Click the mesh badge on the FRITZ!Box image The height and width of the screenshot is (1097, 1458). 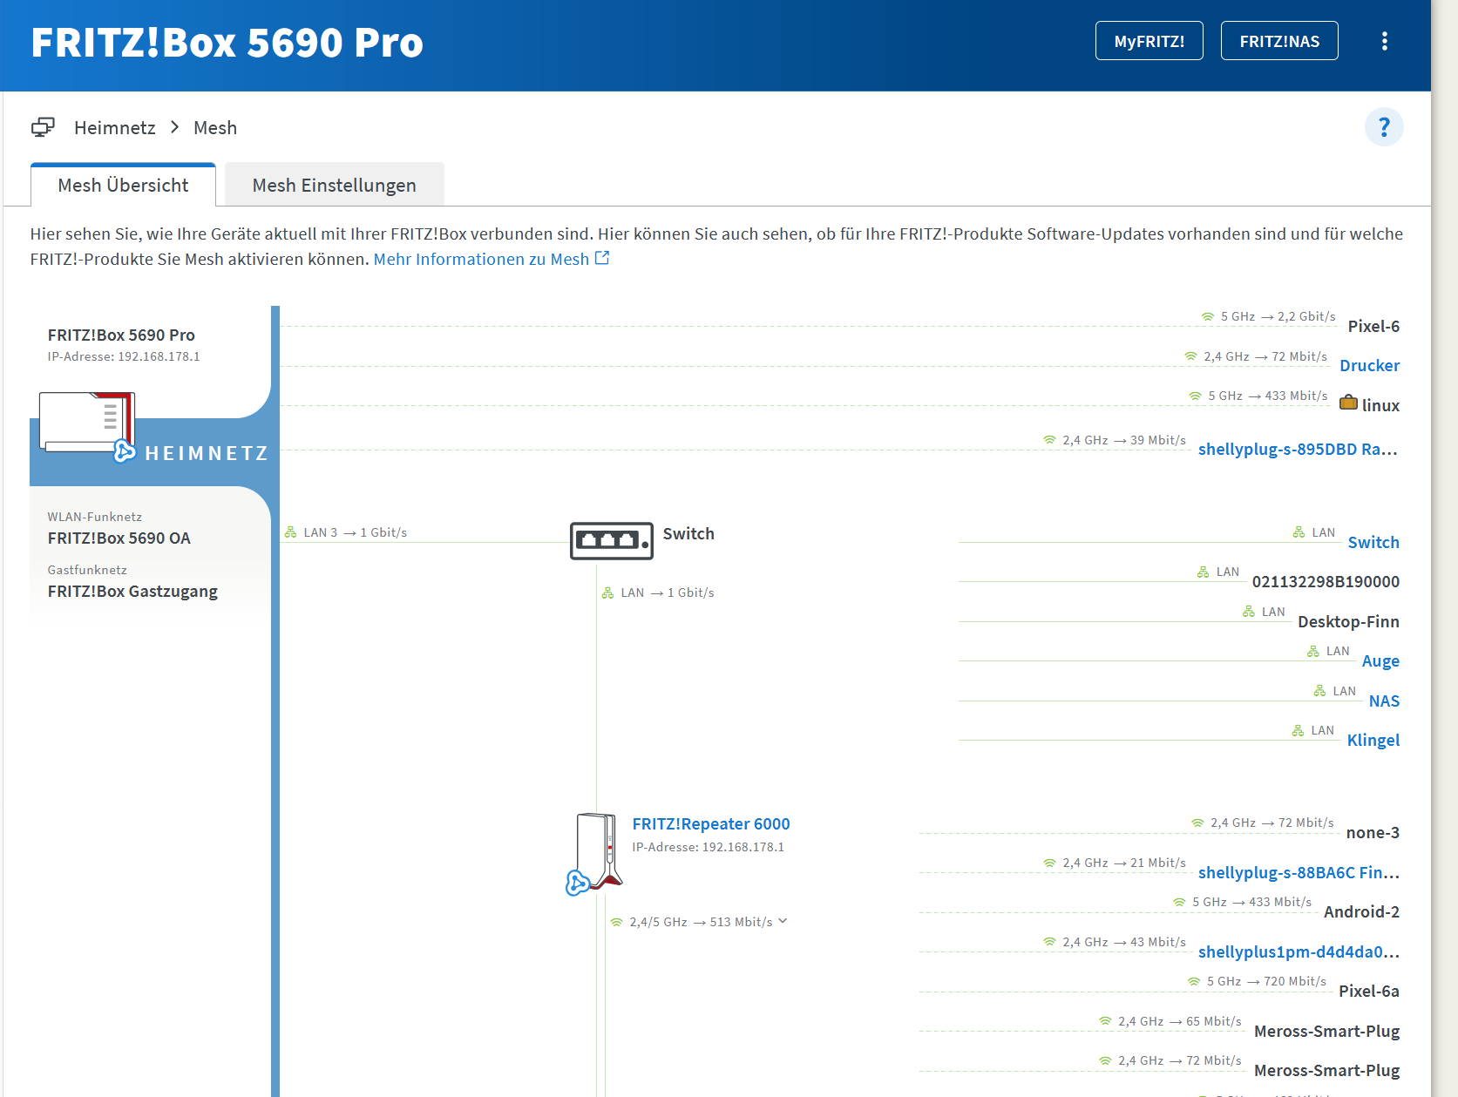[125, 450]
